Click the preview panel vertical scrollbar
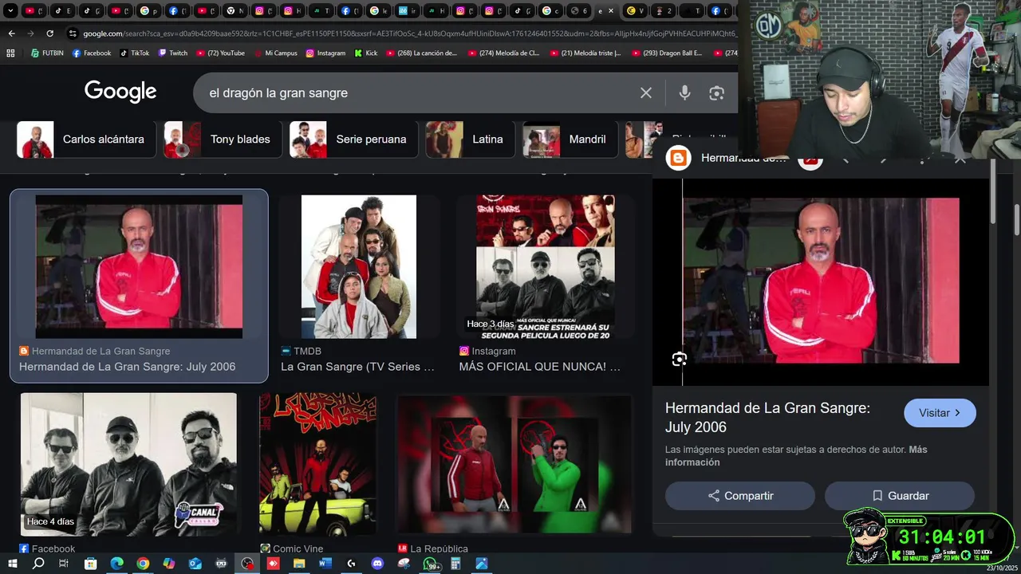The width and height of the screenshot is (1021, 574). (x=993, y=191)
